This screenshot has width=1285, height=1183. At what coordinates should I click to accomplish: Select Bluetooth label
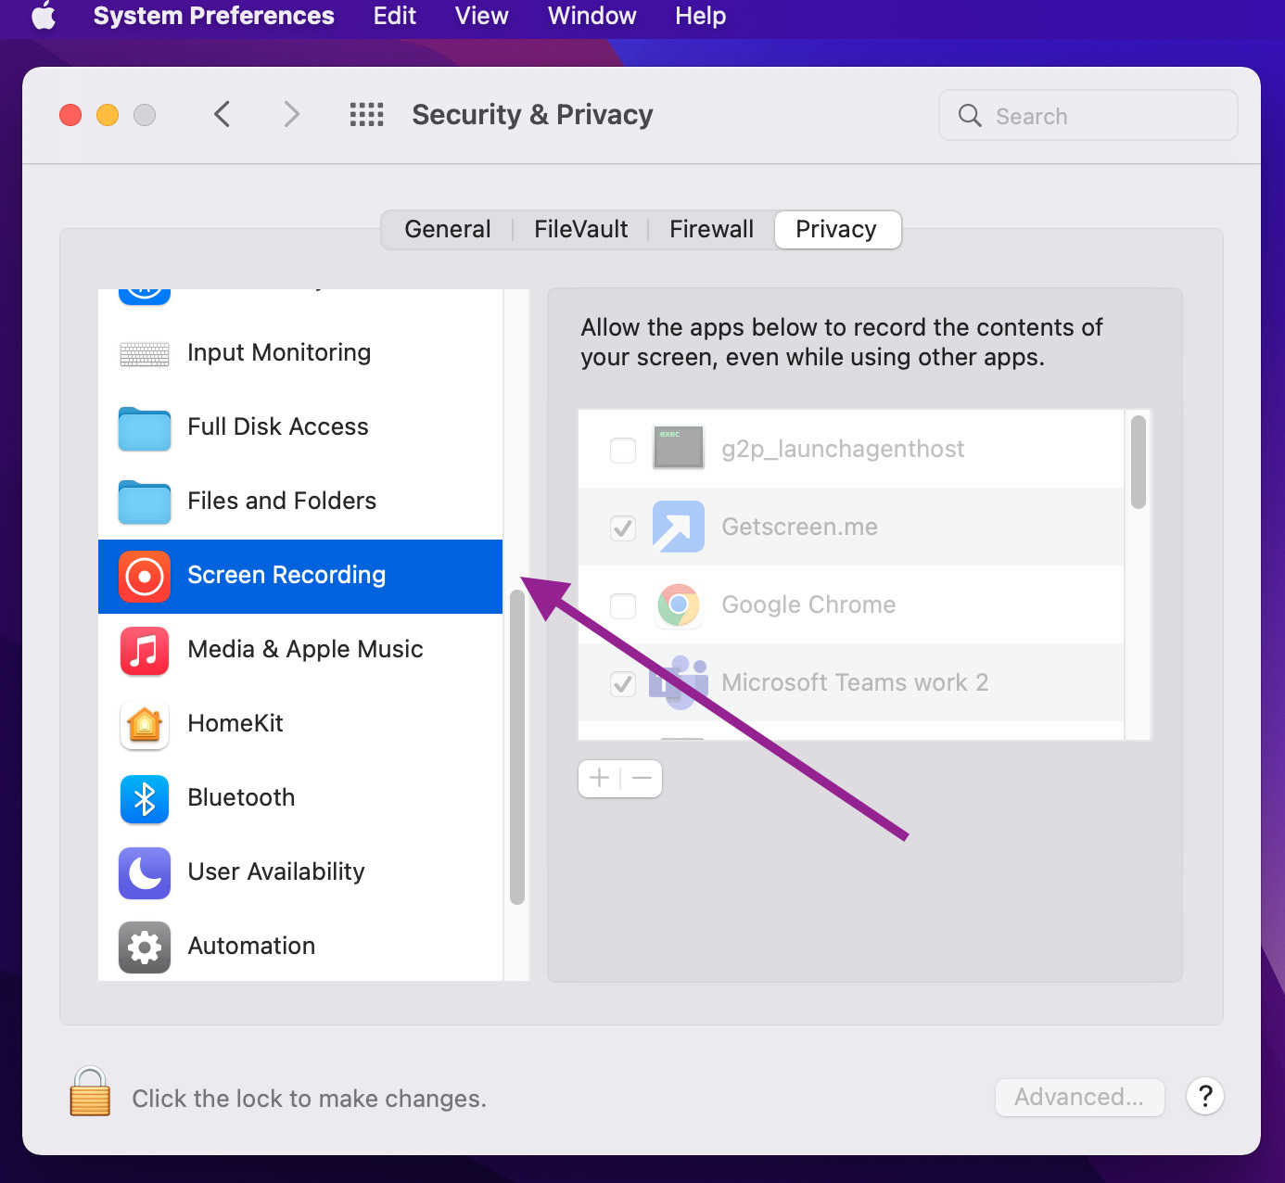(x=241, y=797)
